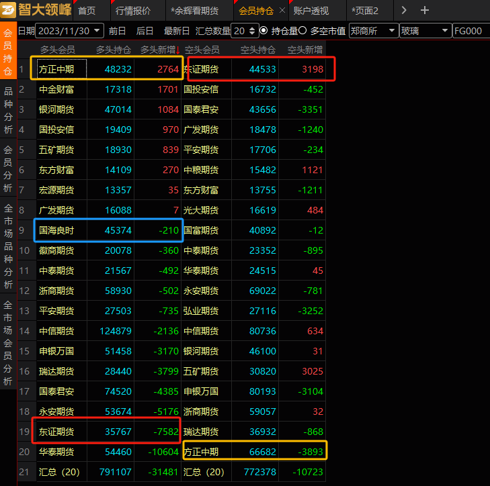490x486 pixels.
Task: Click the 空头新增 column header
Action: (304, 50)
